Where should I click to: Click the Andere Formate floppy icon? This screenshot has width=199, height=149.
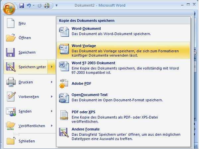(64, 132)
